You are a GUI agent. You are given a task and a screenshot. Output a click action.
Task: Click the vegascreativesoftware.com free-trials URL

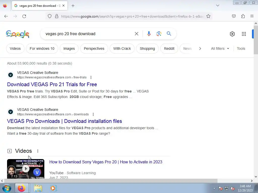click(x=52, y=77)
